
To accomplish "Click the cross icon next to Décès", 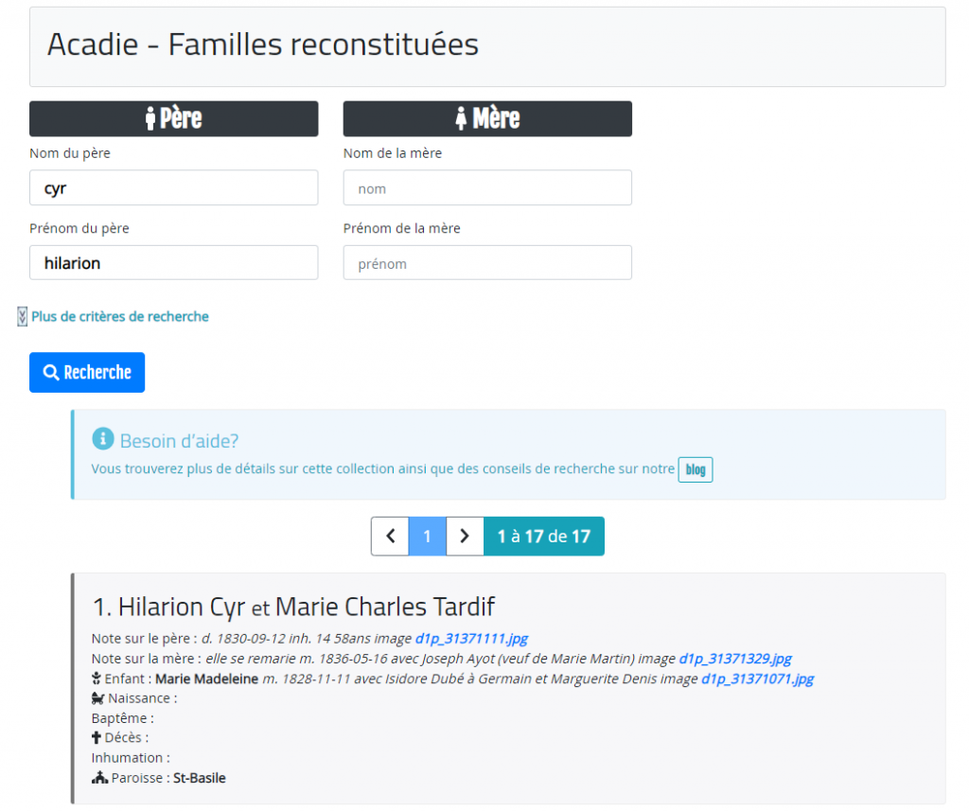I will [x=96, y=737].
